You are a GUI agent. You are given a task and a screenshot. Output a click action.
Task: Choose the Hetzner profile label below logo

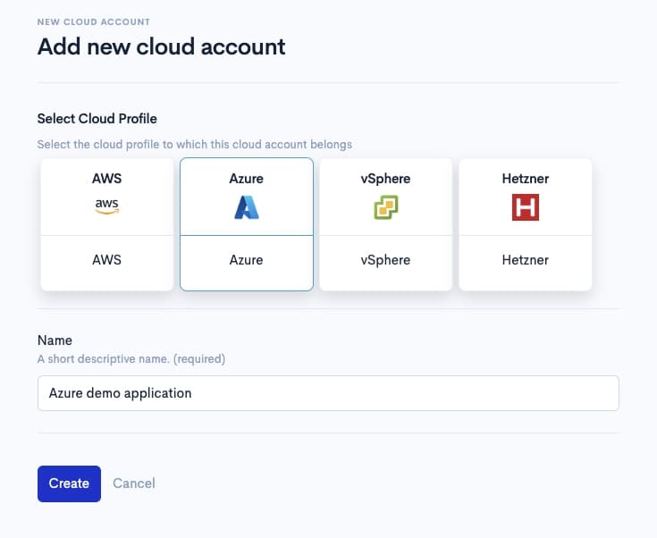pyautogui.click(x=526, y=260)
